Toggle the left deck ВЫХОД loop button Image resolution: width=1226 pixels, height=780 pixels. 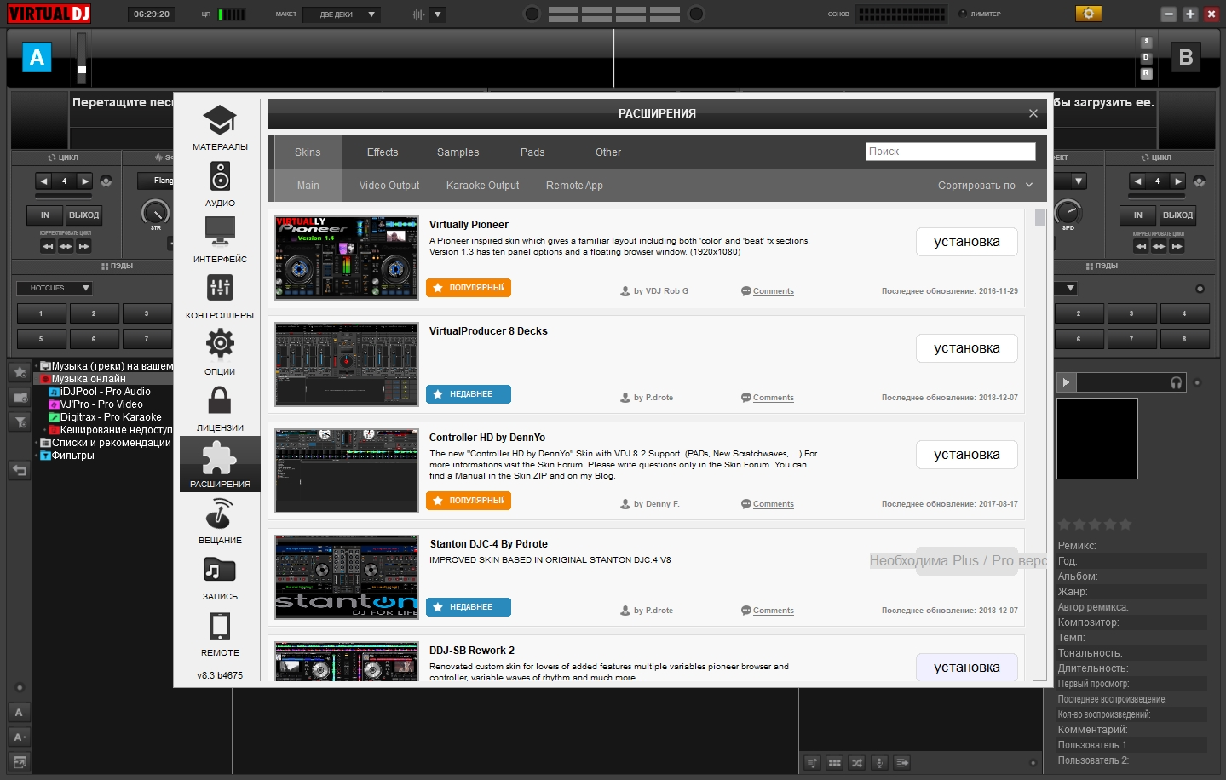[x=84, y=215]
